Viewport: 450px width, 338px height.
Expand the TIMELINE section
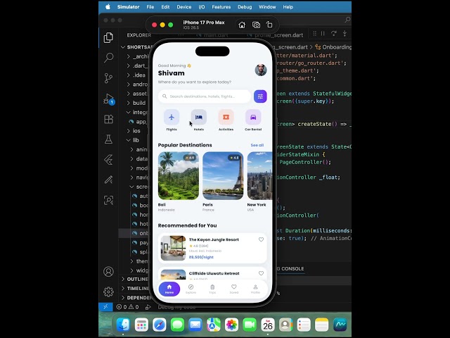(x=136, y=288)
